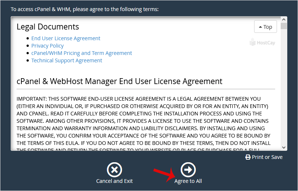Click the printer icon beside Print or Save
This screenshot has height=191, width=298.
coord(248,157)
